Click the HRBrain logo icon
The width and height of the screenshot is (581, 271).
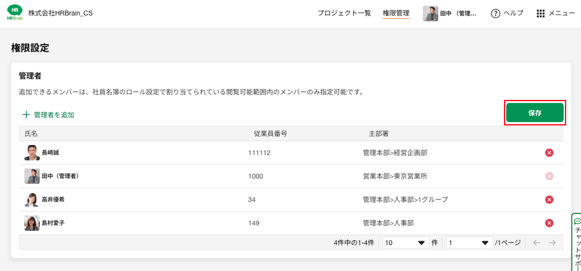click(15, 13)
